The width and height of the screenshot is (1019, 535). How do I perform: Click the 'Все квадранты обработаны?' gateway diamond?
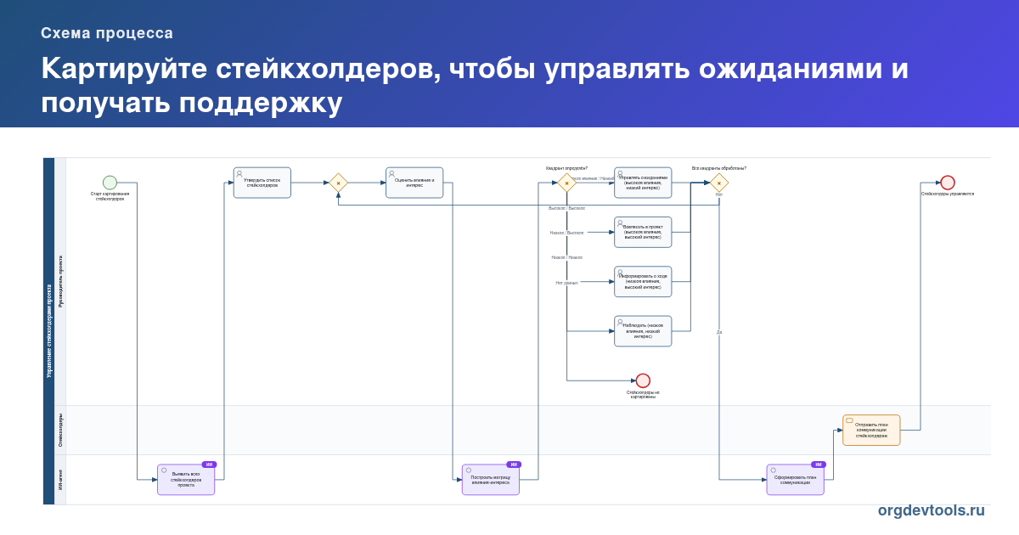719,183
